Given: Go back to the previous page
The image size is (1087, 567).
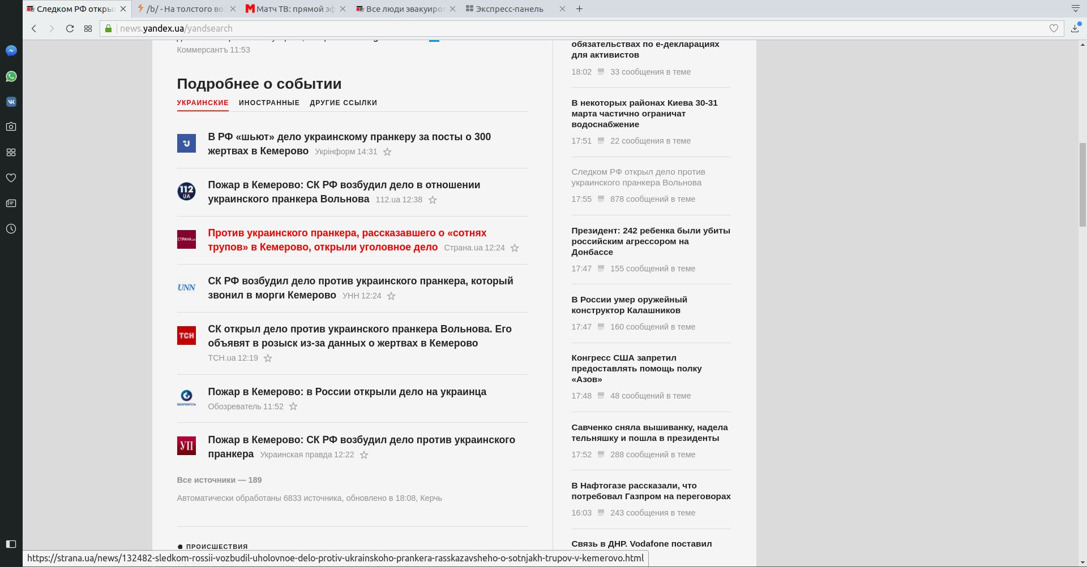Looking at the screenshot, I should (x=34, y=28).
